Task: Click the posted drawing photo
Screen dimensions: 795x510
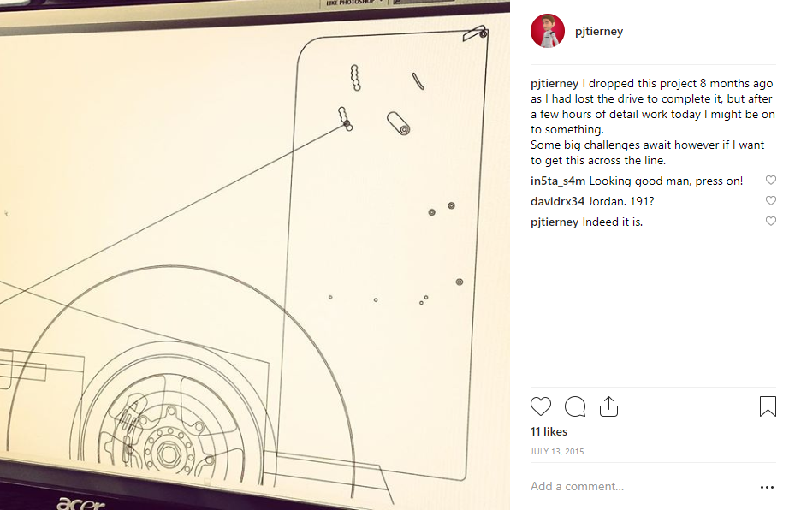Action: [x=254, y=255]
